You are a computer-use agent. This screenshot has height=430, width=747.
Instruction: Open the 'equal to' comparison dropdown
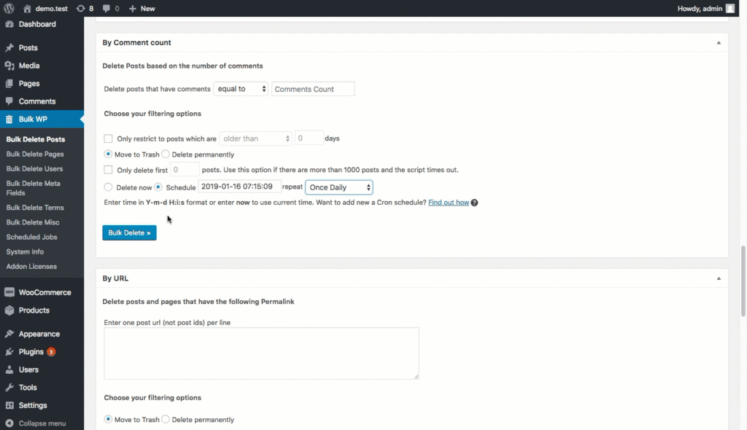pyautogui.click(x=241, y=88)
